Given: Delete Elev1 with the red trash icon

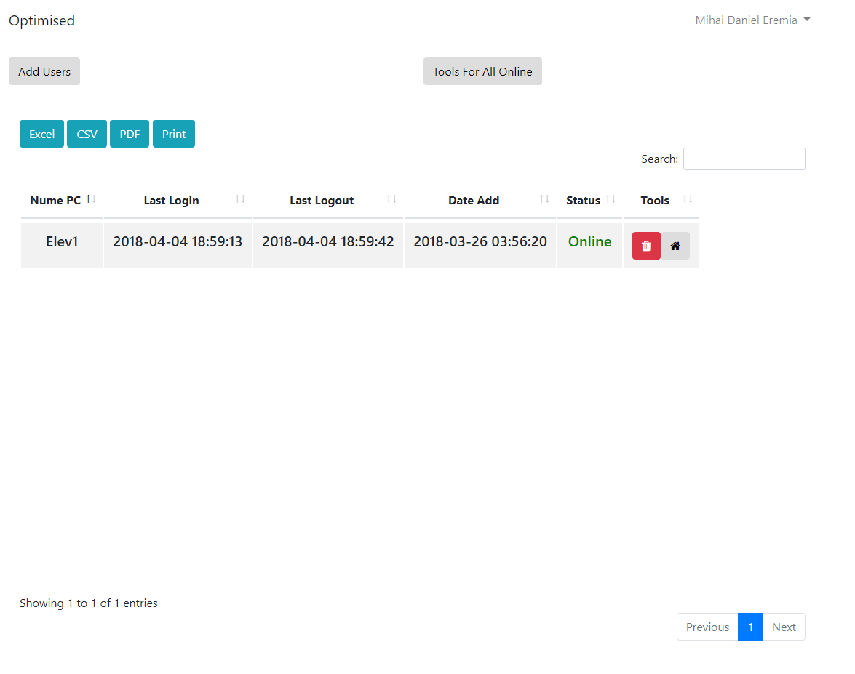Looking at the screenshot, I should coord(646,246).
